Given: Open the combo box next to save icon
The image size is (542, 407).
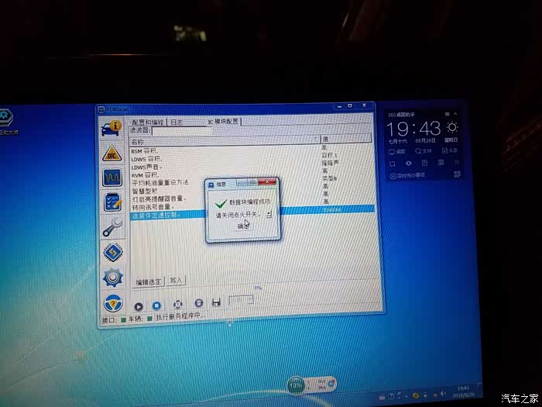Looking at the screenshot, I should coord(241,300).
